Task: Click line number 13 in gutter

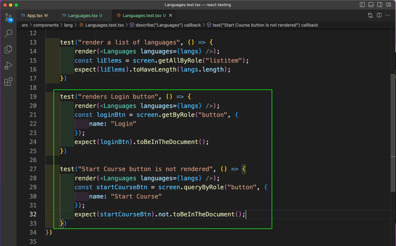Action: click(33, 42)
